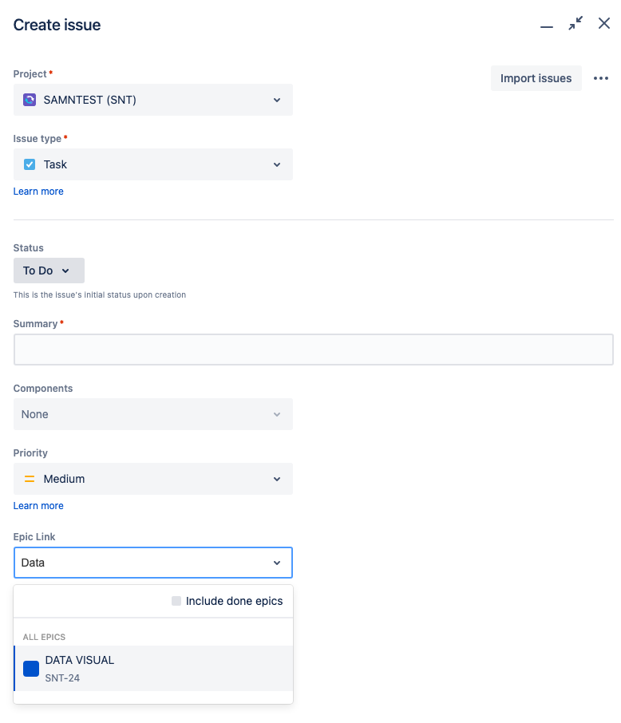Open the more actions ellipsis menu
The image size is (621, 723).
(x=601, y=78)
